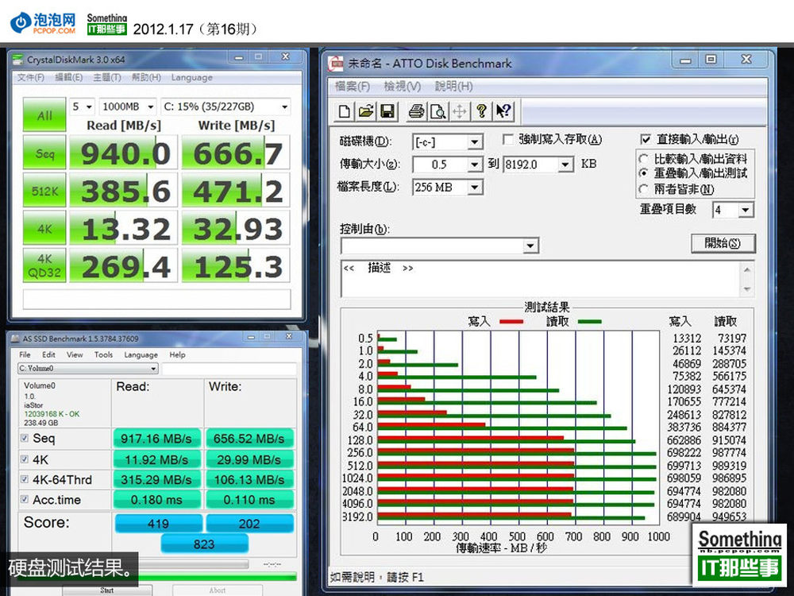Open the 編輯(E) menu in CrystalDiskMark
The width and height of the screenshot is (794, 596).
69,78
